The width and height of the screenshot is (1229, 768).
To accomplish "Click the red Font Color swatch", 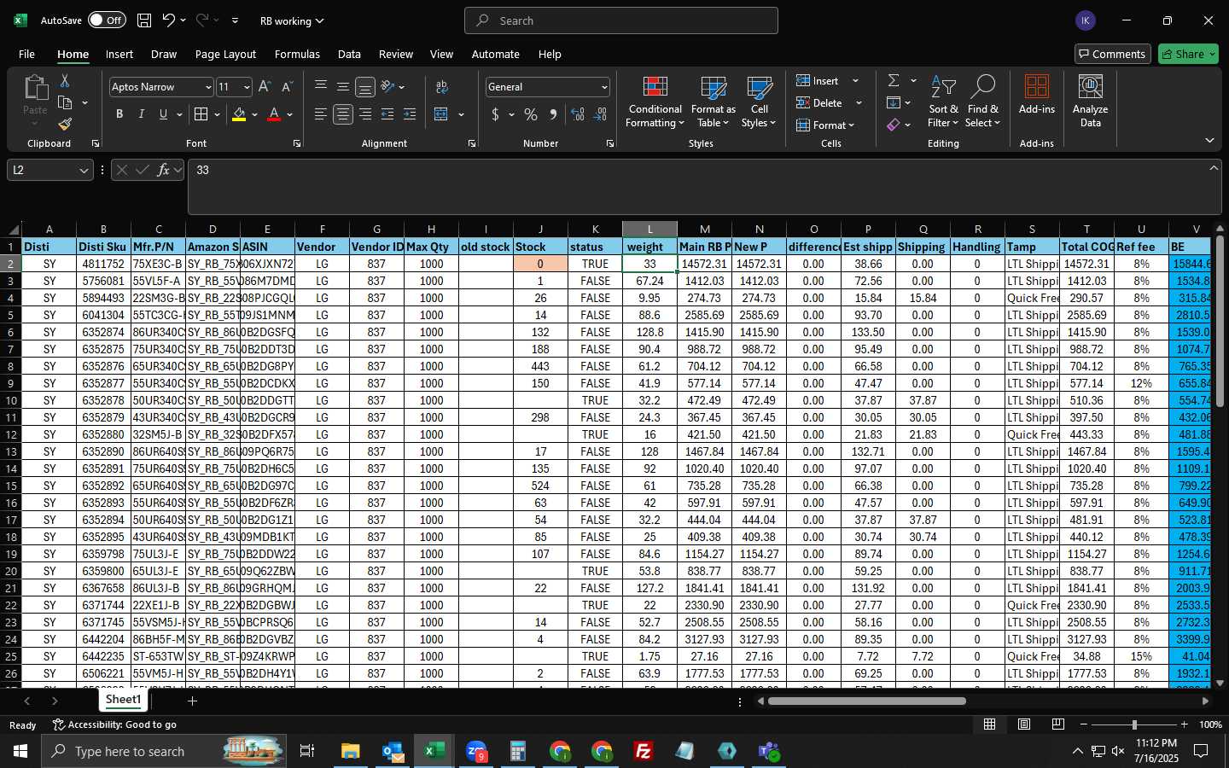I will click(x=274, y=114).
